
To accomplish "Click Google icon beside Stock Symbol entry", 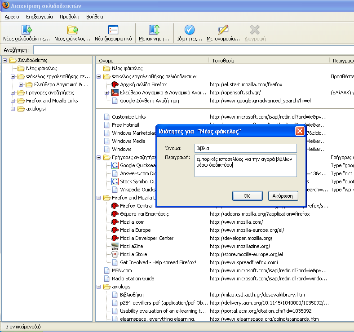I will click(115, 181).
